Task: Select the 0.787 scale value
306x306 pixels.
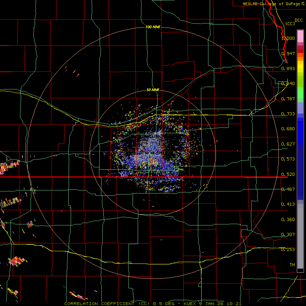Action: pos(288,99)
